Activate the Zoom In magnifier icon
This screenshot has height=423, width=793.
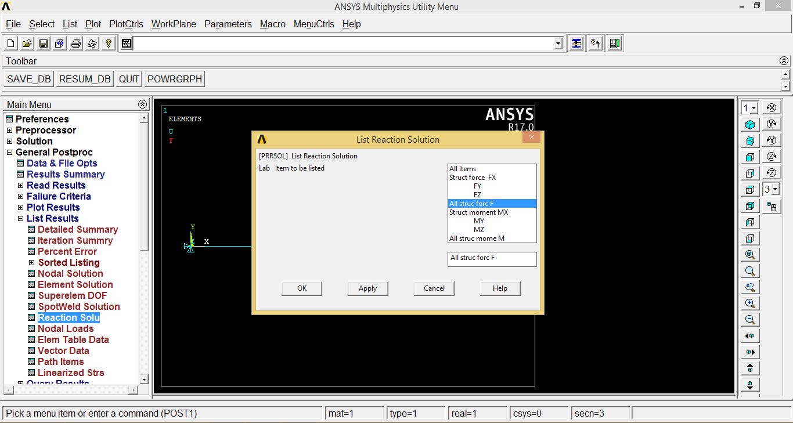click(x=749, y=303)
